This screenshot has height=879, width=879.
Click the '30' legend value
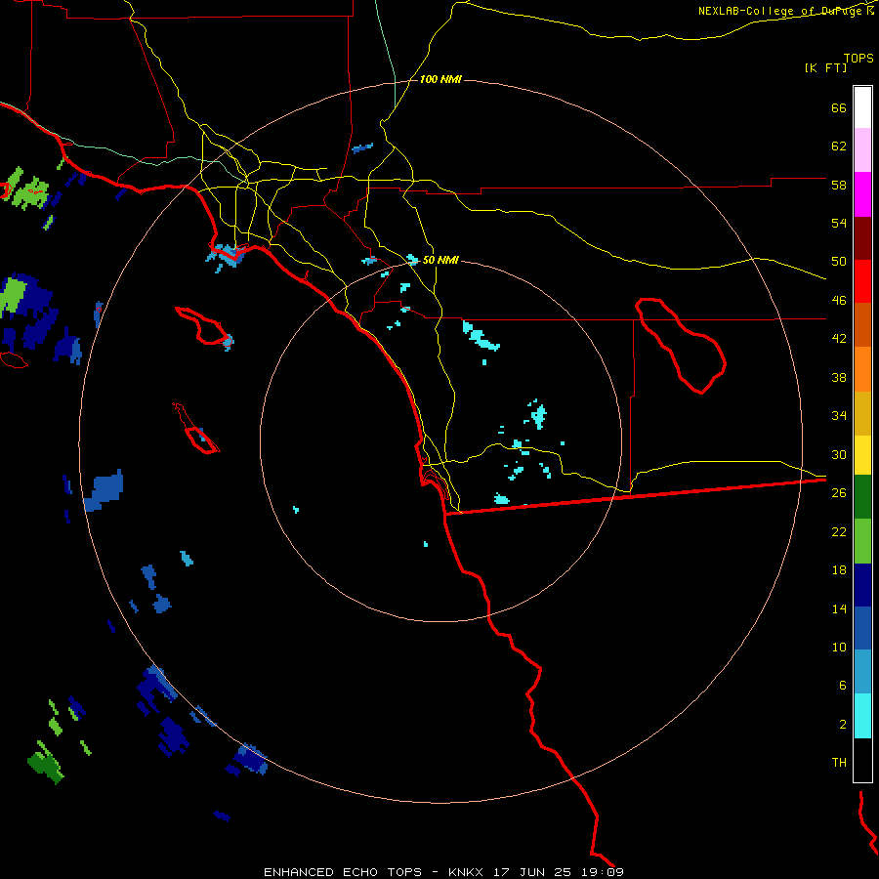point(839,454)
